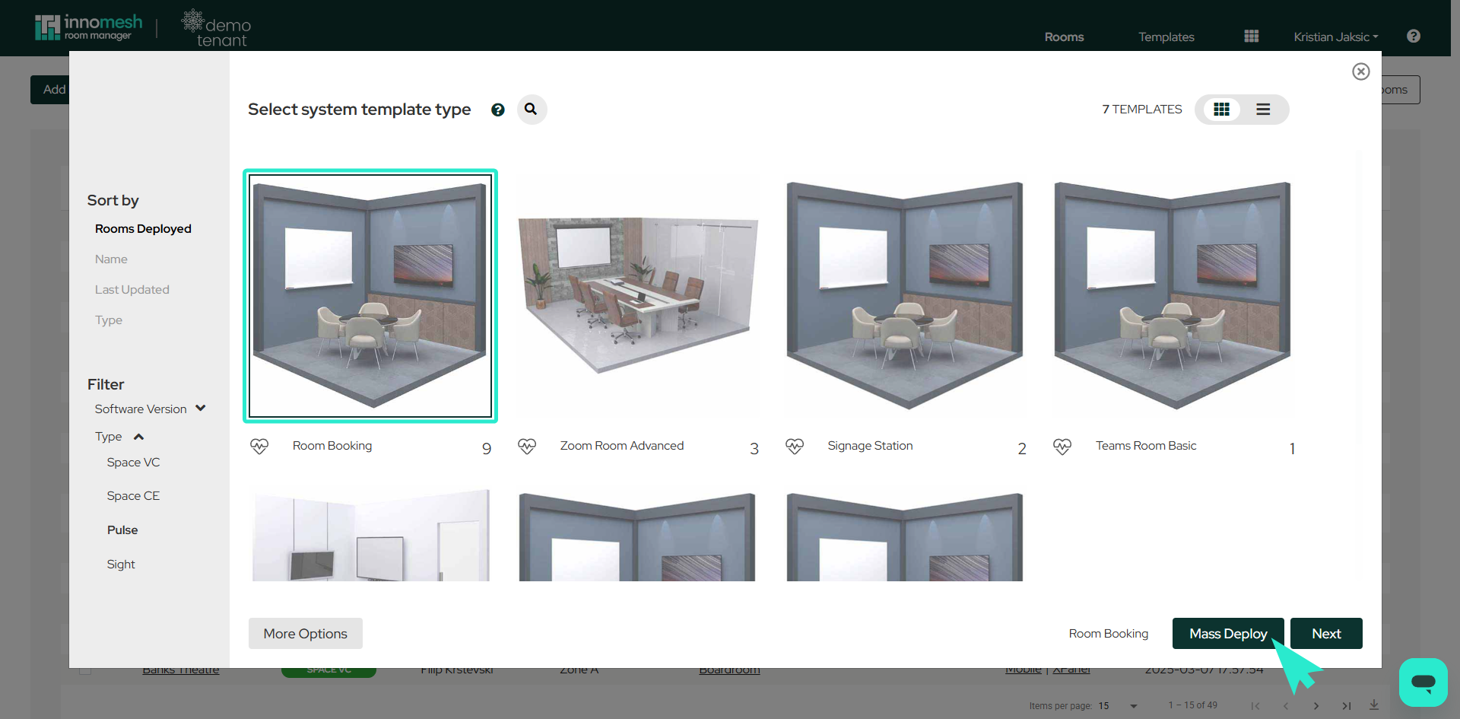The height and width of the screenshot is (719, 1460).
Task: Open the Rooms tab in header
Action: 1064,37
